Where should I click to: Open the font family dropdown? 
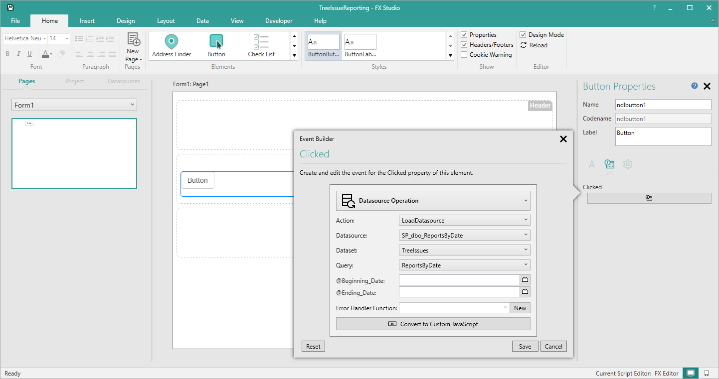[x=44, y=38]
